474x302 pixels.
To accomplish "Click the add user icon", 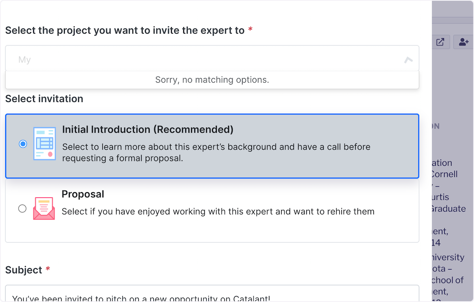I will point(463,42).
